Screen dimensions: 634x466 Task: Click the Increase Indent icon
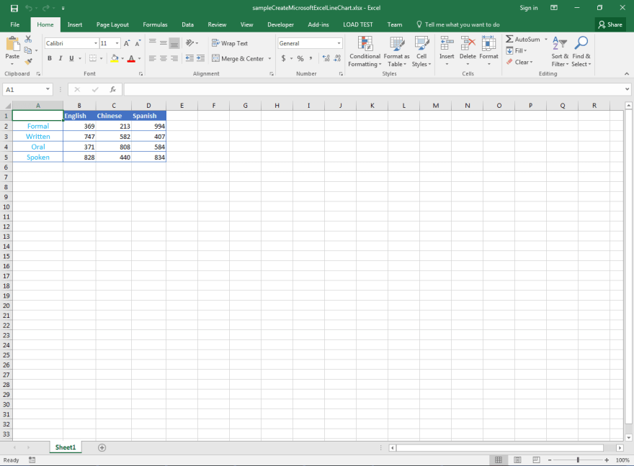[200, 58]
